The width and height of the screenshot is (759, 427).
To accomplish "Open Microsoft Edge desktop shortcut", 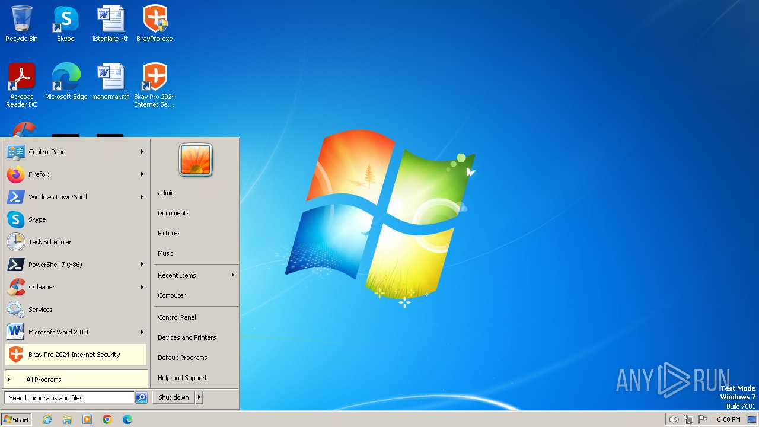I will click(66, 82).
